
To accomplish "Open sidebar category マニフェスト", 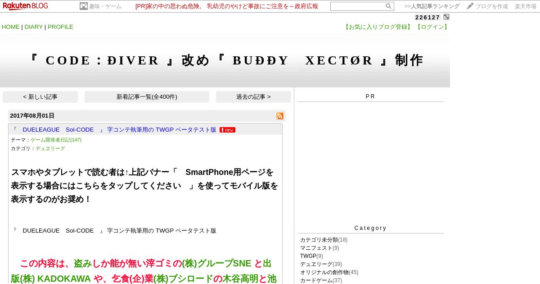I will [x=316, y=248].
